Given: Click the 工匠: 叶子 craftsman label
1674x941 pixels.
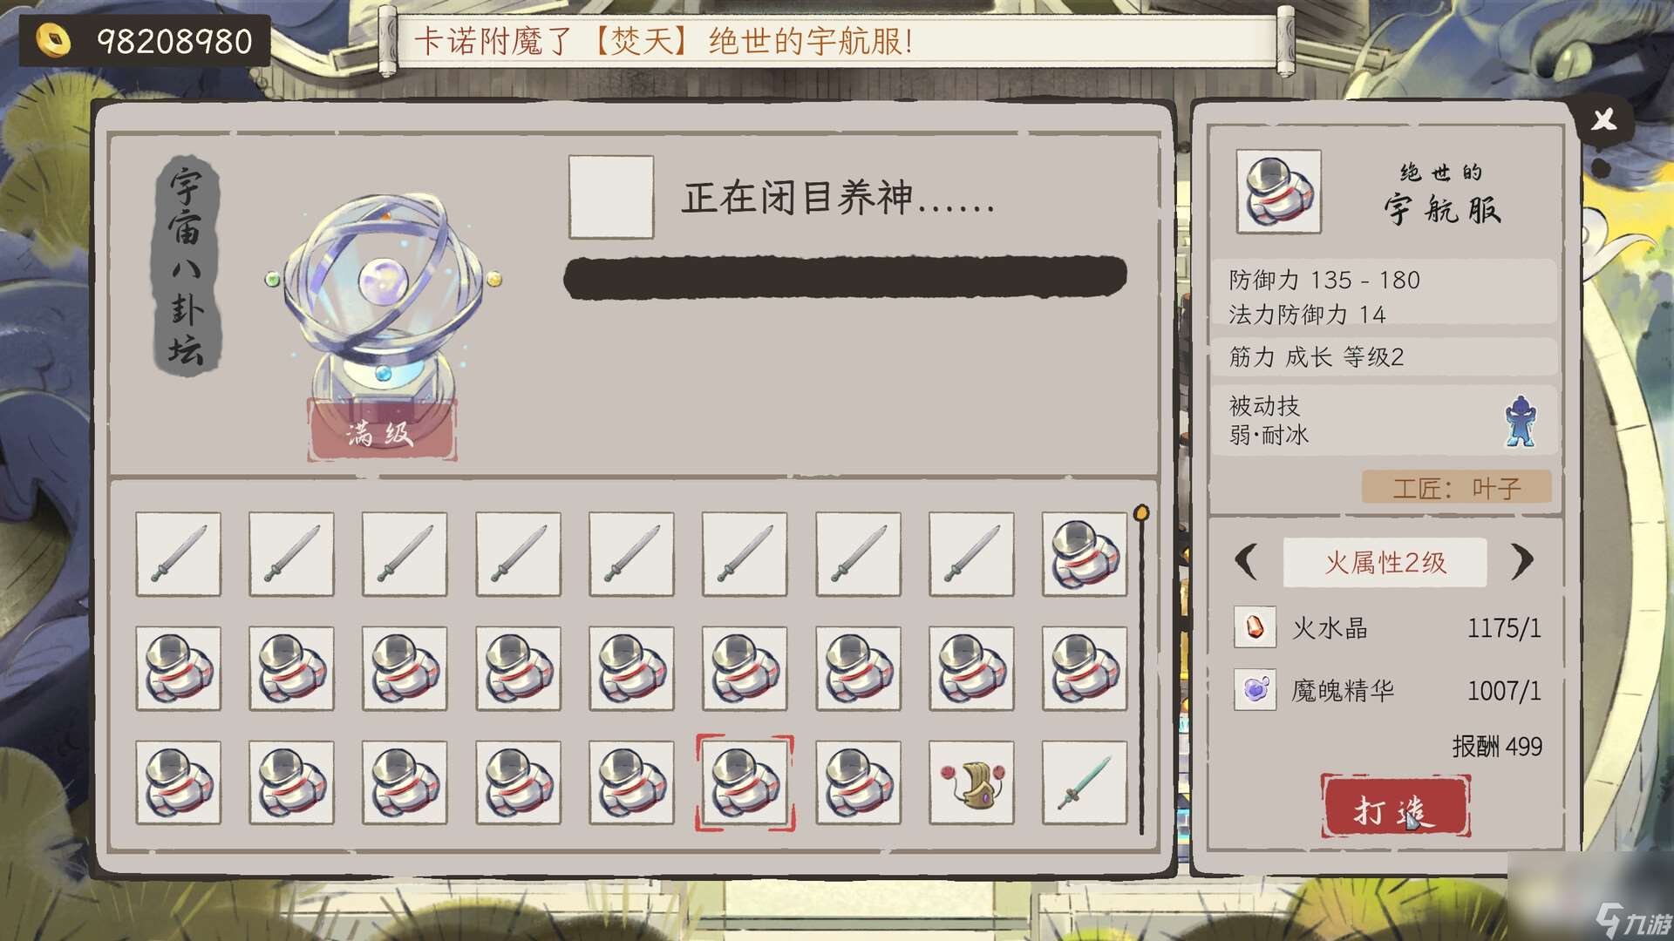Looking at the screenshot, I should tap(1457, 487).
